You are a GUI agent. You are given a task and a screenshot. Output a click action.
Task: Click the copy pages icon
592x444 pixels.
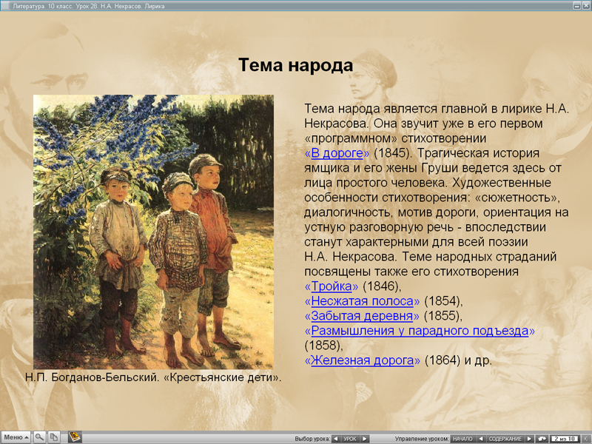pos(53,437)
